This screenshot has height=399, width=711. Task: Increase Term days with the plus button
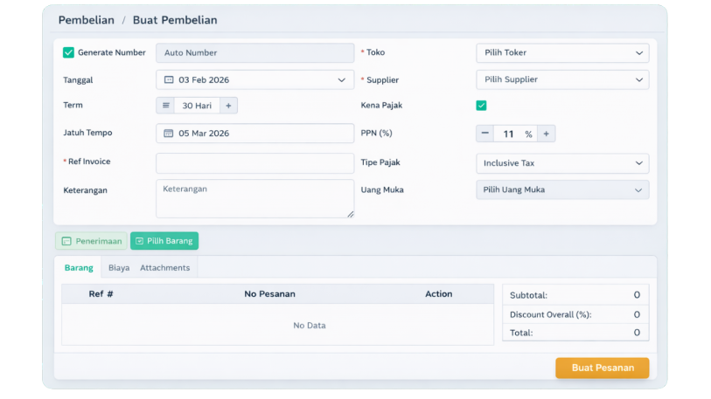228,106
